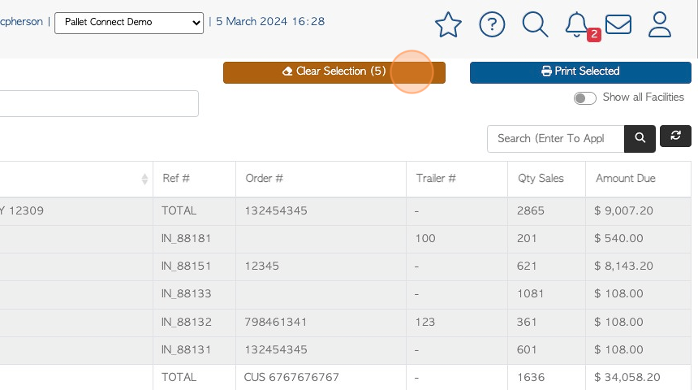Focus the Search (Enter To Apply) field

555,139
